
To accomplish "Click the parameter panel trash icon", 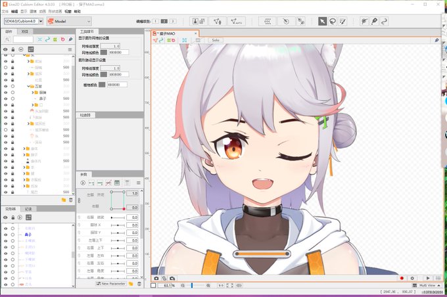I will [x=139, y=284].
